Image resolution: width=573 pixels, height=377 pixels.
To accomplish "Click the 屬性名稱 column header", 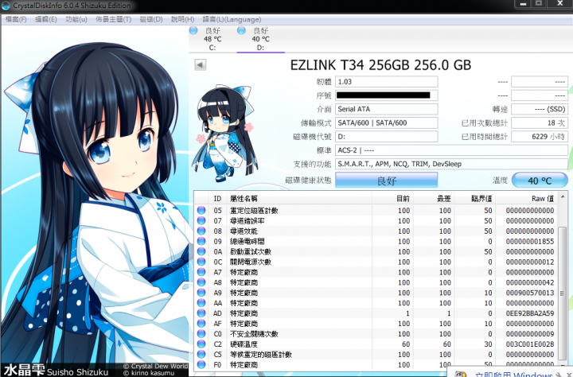I will click(x=299, y=198).
